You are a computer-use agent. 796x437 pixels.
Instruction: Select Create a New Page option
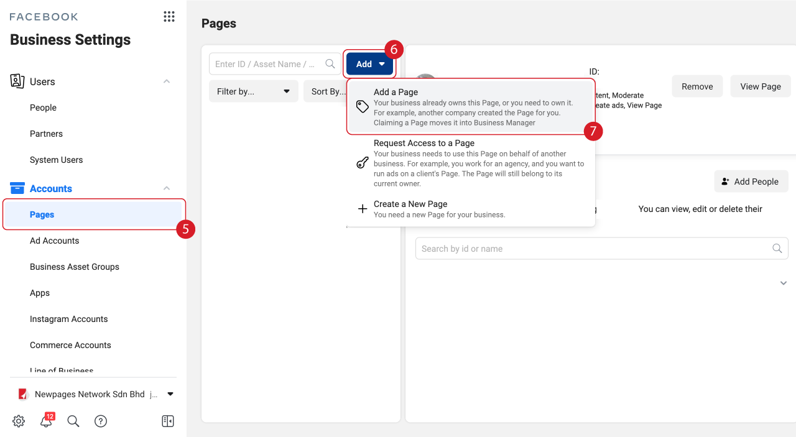pos(470,209)
